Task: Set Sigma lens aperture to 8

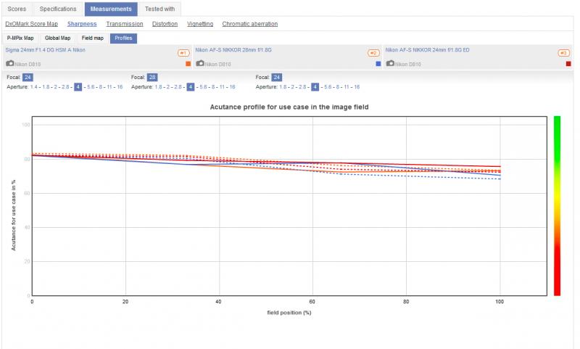Action: pyautogui.click(x=101, y=87)
